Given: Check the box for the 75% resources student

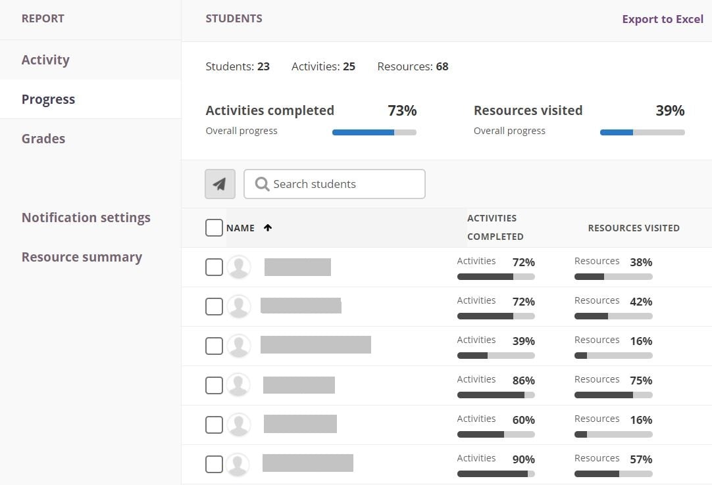Looking at the screenshot, I should [x=214, y=386].
